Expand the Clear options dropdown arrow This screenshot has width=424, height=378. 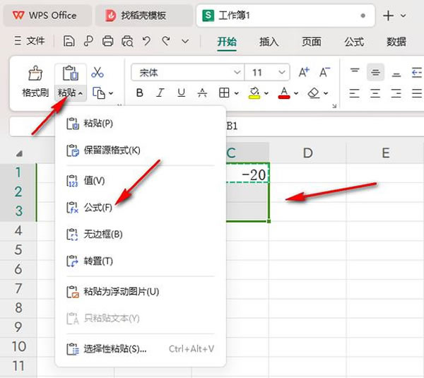tap(326, 93)
